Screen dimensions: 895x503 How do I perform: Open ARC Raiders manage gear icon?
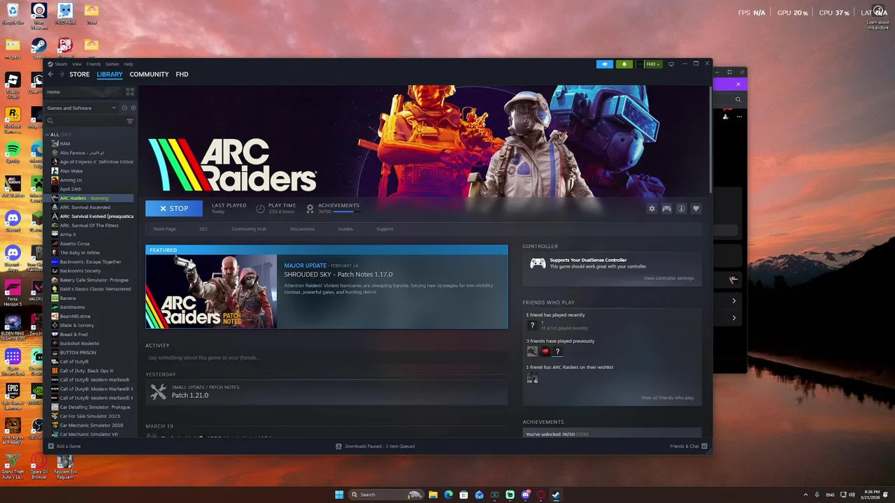pyautogui.click(x=652, y=208)
